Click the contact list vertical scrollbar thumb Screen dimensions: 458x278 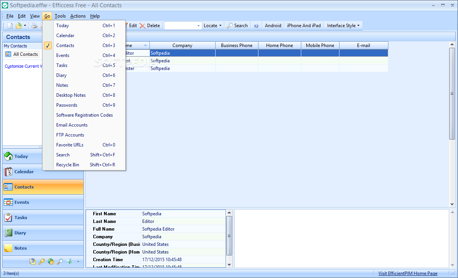tap(452, 93)
